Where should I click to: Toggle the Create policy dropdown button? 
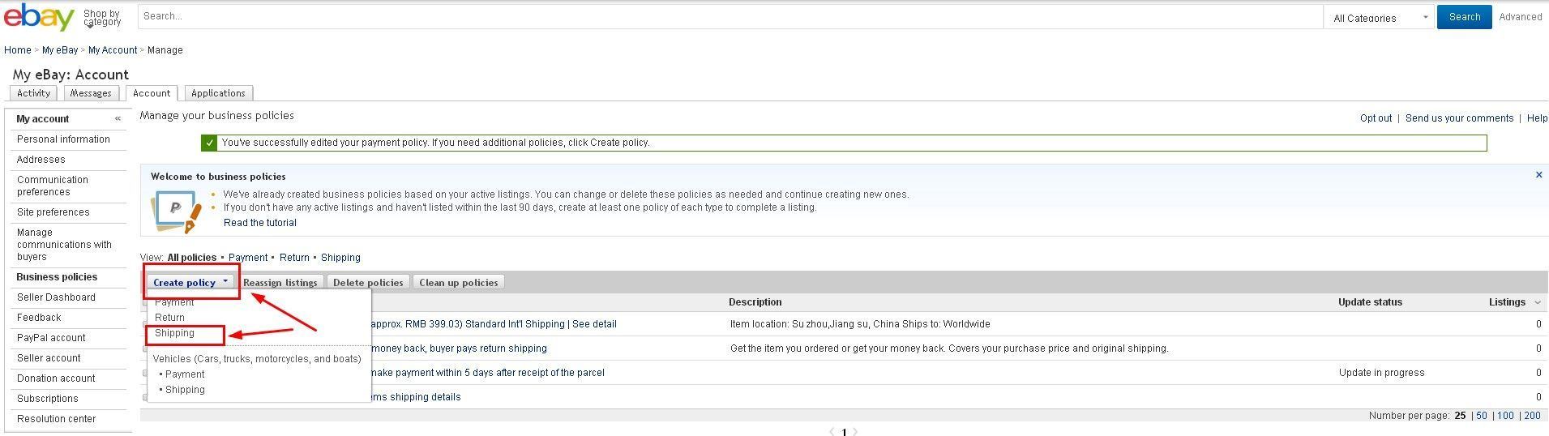click(190, 282)
